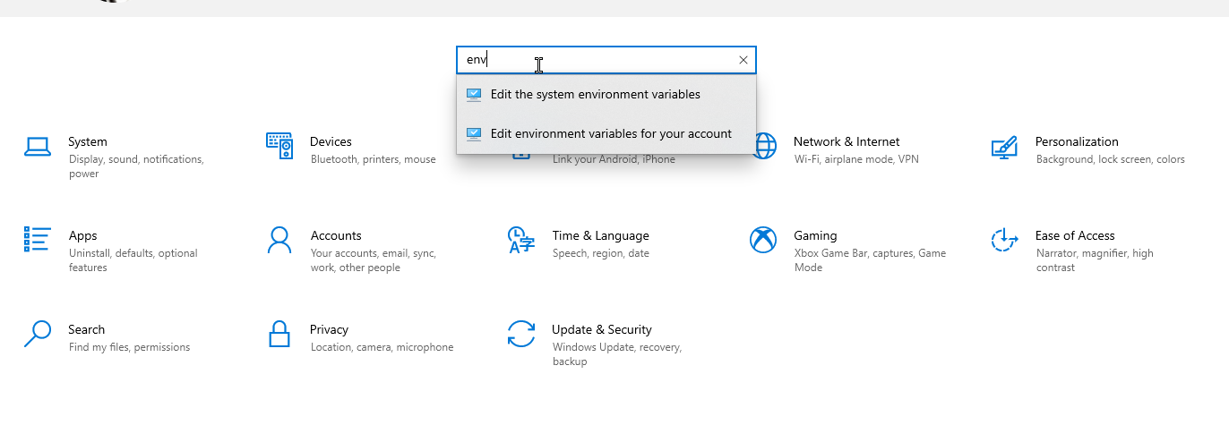Clear the search box with X
1229x442 pixels.
click(x=743, y=60)
